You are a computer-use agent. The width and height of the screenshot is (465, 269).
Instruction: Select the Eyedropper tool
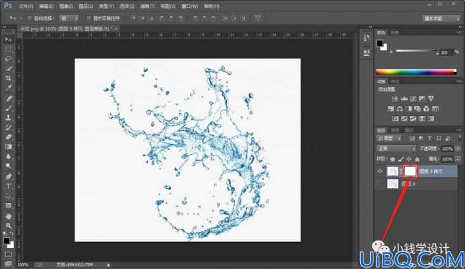pos(9,88)
